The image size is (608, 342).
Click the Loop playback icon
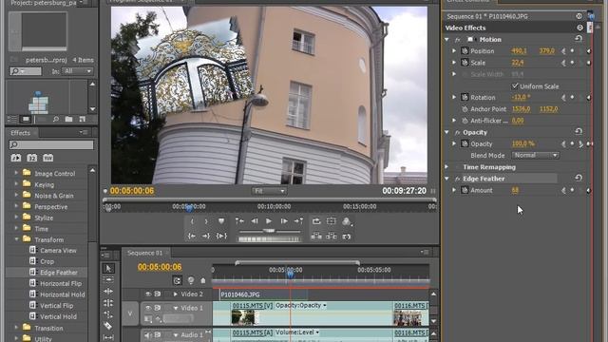(316, 221)
